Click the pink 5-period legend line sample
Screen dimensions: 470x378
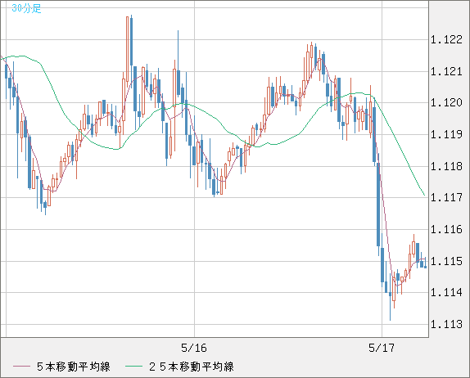pos(21,367)
